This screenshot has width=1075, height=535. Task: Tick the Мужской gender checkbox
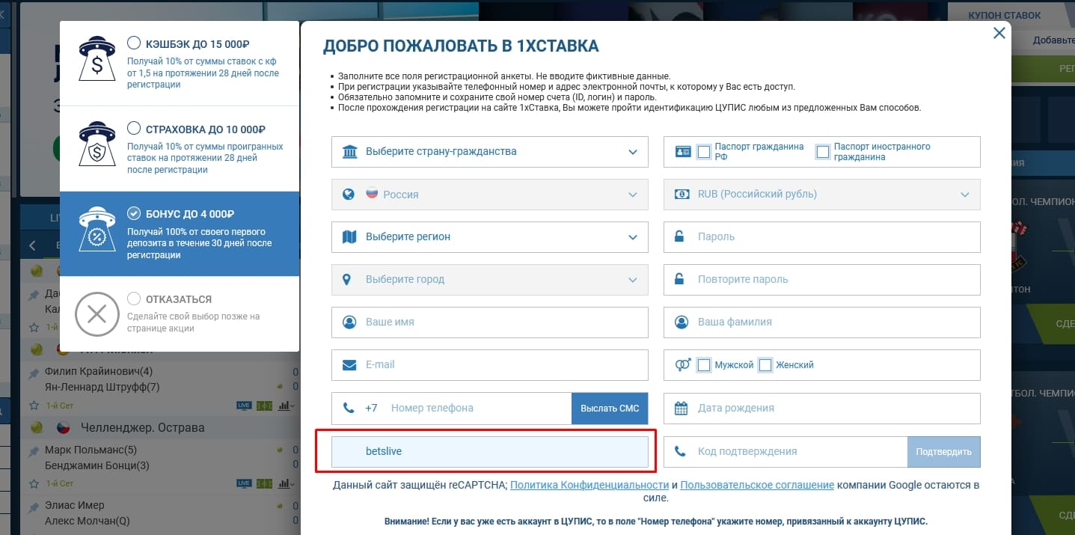tap(703, 365)
